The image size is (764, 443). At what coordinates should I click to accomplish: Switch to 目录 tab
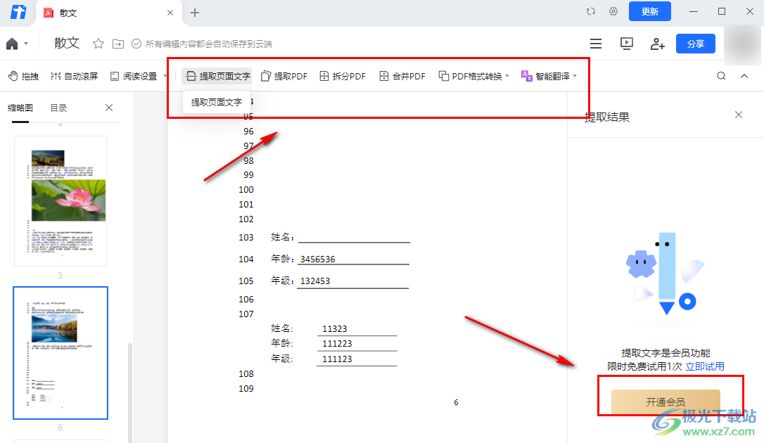coord(58,108)
